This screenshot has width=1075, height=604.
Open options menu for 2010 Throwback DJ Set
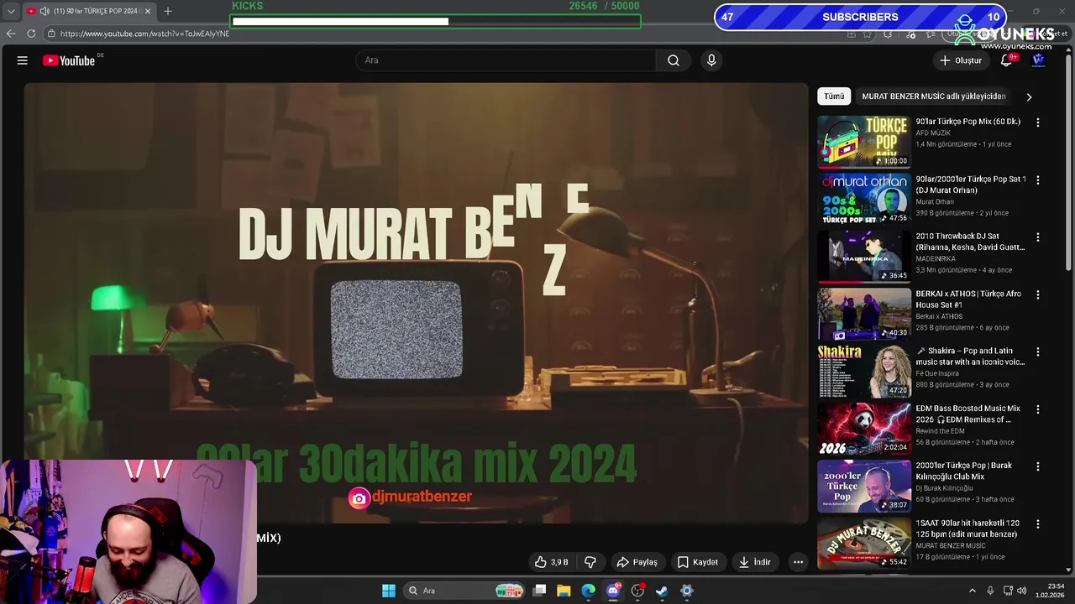point(1038,237)
